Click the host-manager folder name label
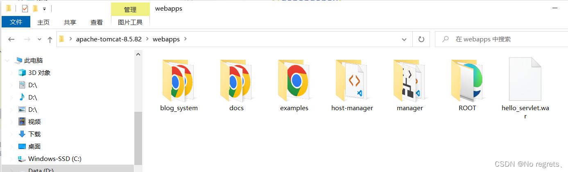The width and height of the screenshot is (568, 172). click(x=352, y=108)
